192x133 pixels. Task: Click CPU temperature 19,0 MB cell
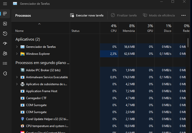point(127,126)
